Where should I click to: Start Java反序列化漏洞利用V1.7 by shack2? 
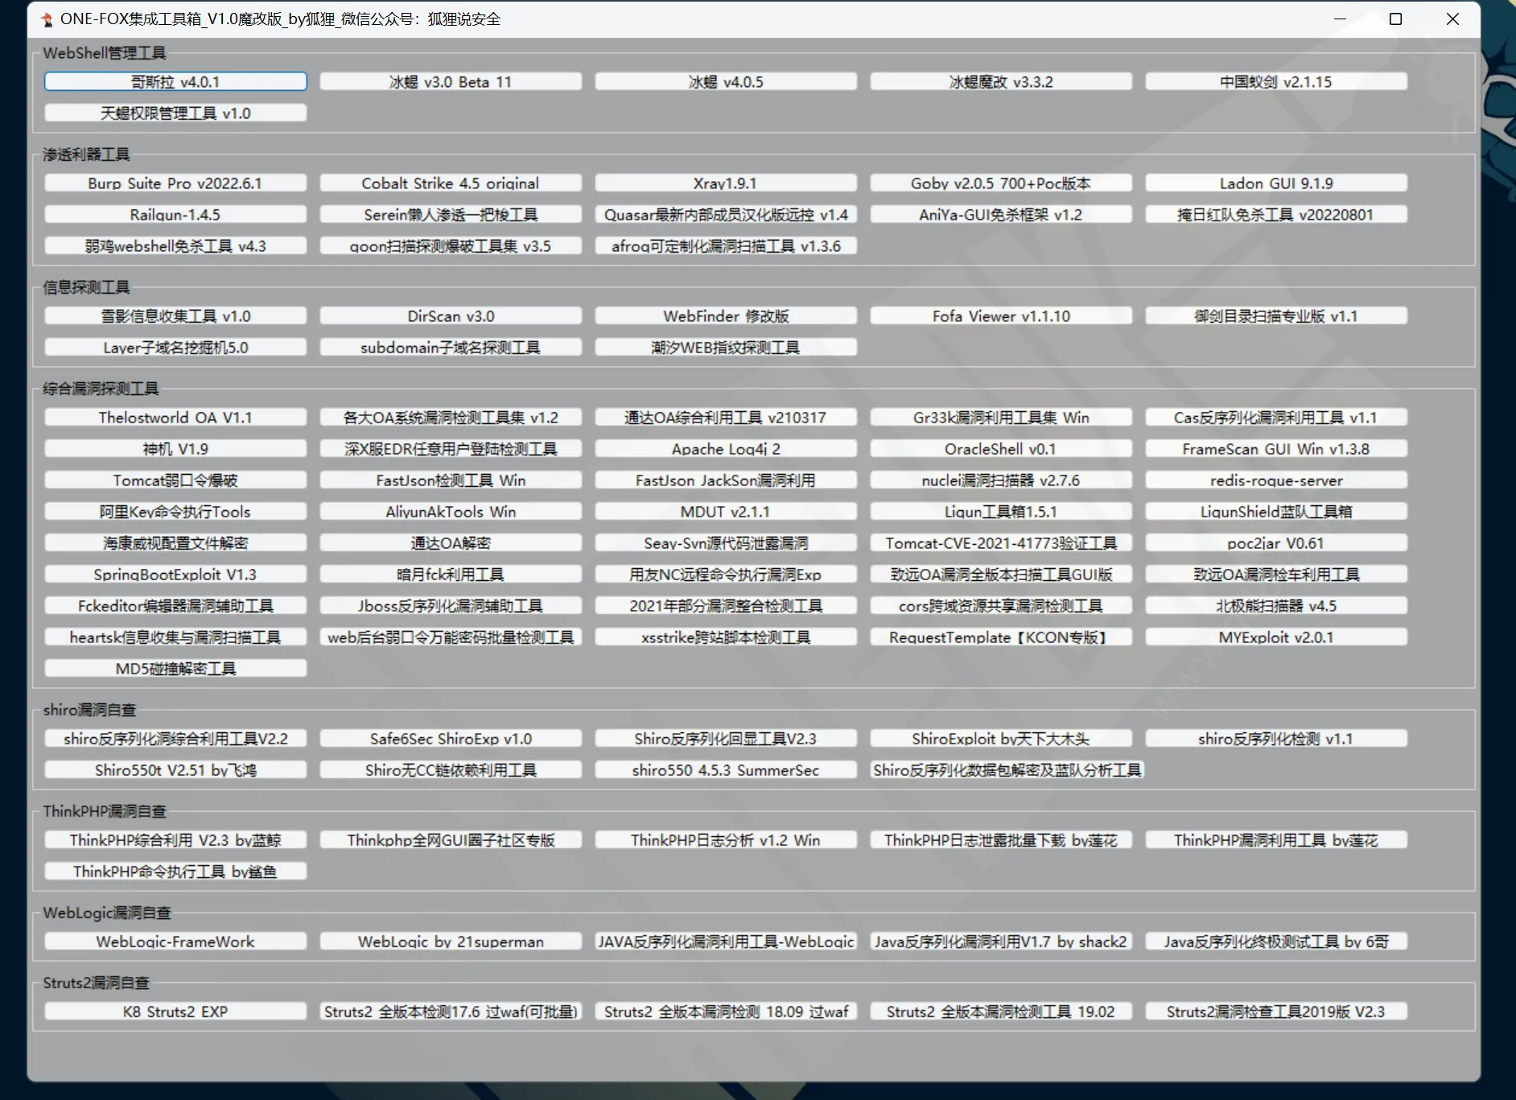pyautogui.click(x=1001, y=941)
